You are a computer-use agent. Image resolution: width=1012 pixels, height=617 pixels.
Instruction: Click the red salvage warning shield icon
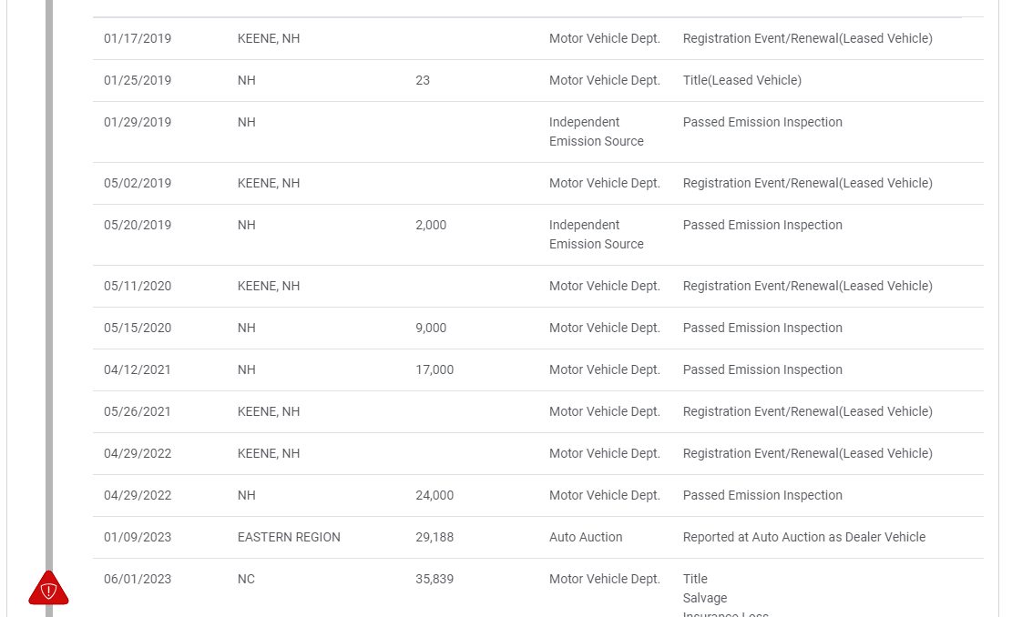click(x=48, y=590)
